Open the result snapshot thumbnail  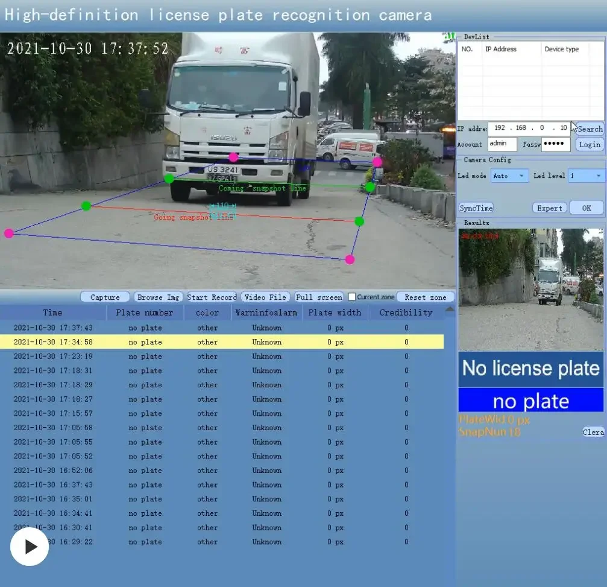[x=530, y=290]
